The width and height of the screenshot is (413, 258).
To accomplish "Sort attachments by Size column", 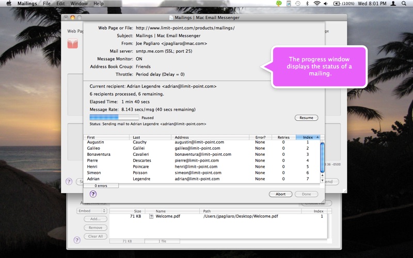I will point(127,211).
